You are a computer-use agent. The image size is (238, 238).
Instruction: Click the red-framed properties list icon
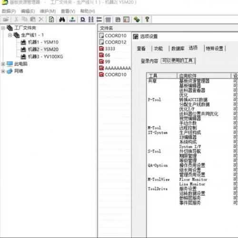point(126,20)
